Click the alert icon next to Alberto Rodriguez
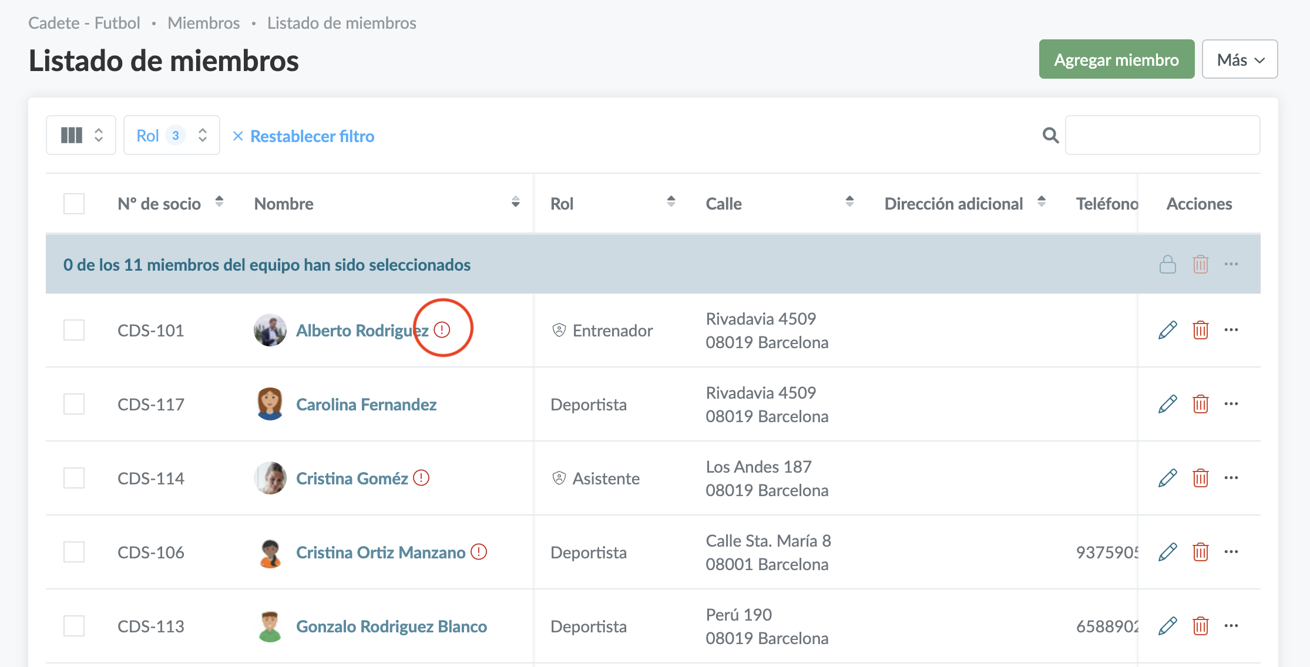The height and width of the screenshot is (667, 1310). [x=442, y=330]
